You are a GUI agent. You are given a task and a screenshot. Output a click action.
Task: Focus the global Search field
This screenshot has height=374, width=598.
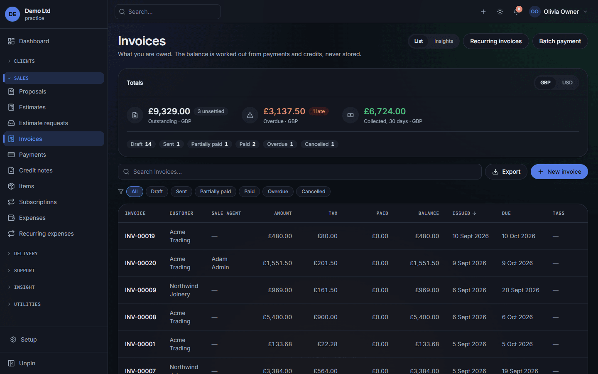(x=168, y=12)
